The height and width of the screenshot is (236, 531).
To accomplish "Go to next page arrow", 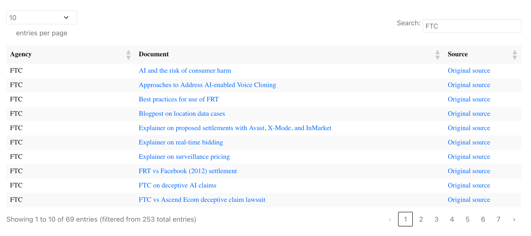I will (x=514, y=219).
